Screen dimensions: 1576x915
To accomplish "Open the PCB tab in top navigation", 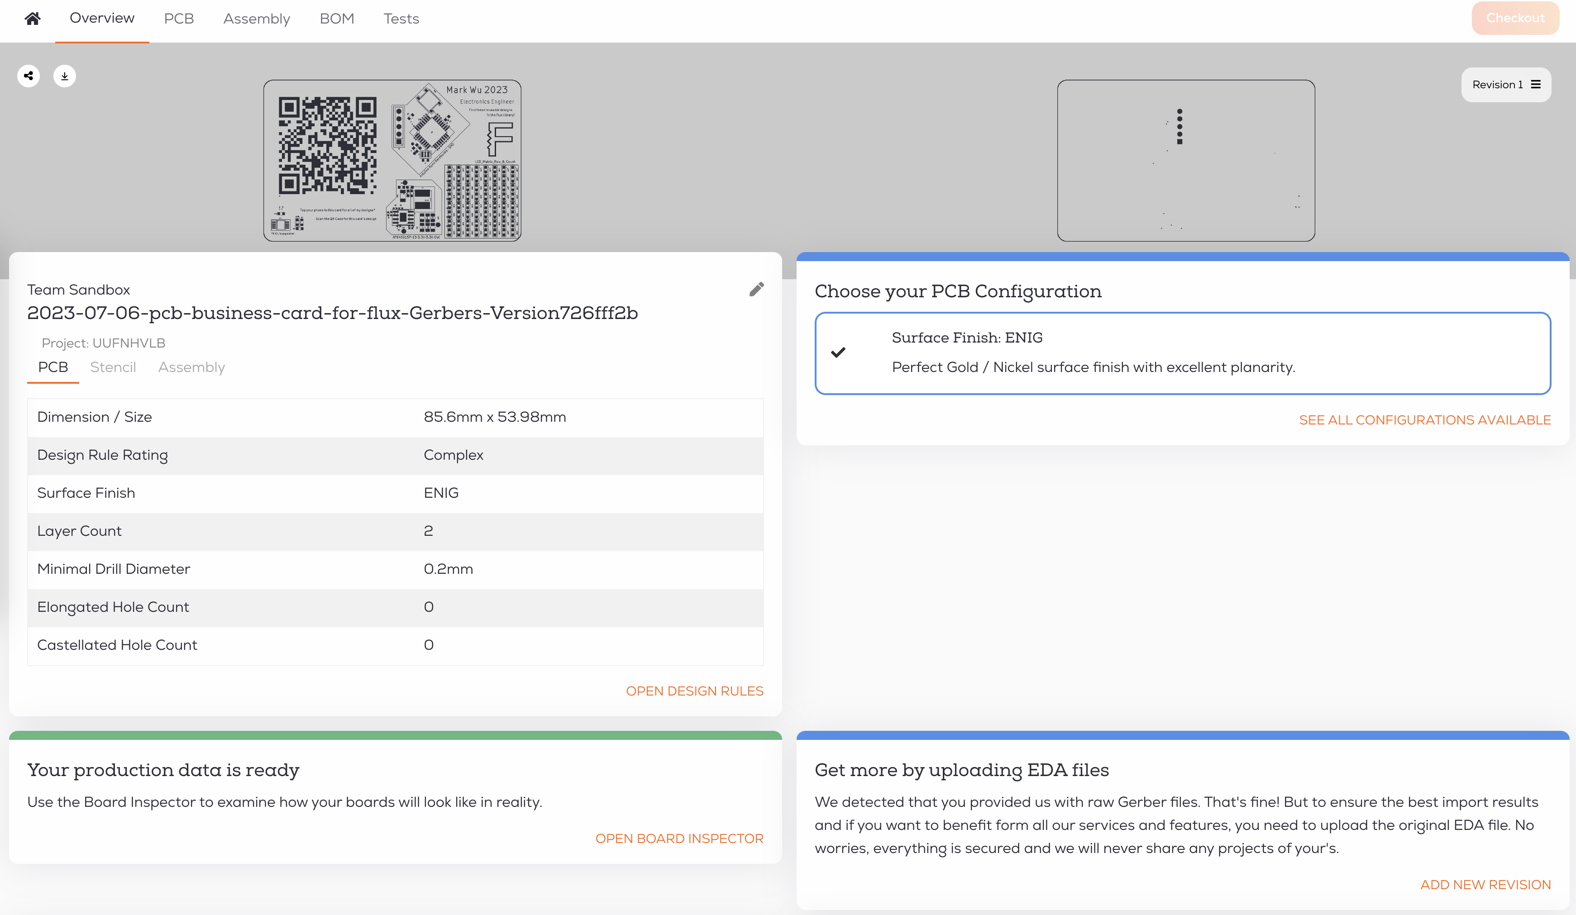I will pyautogui.click(x=179, y=19).
